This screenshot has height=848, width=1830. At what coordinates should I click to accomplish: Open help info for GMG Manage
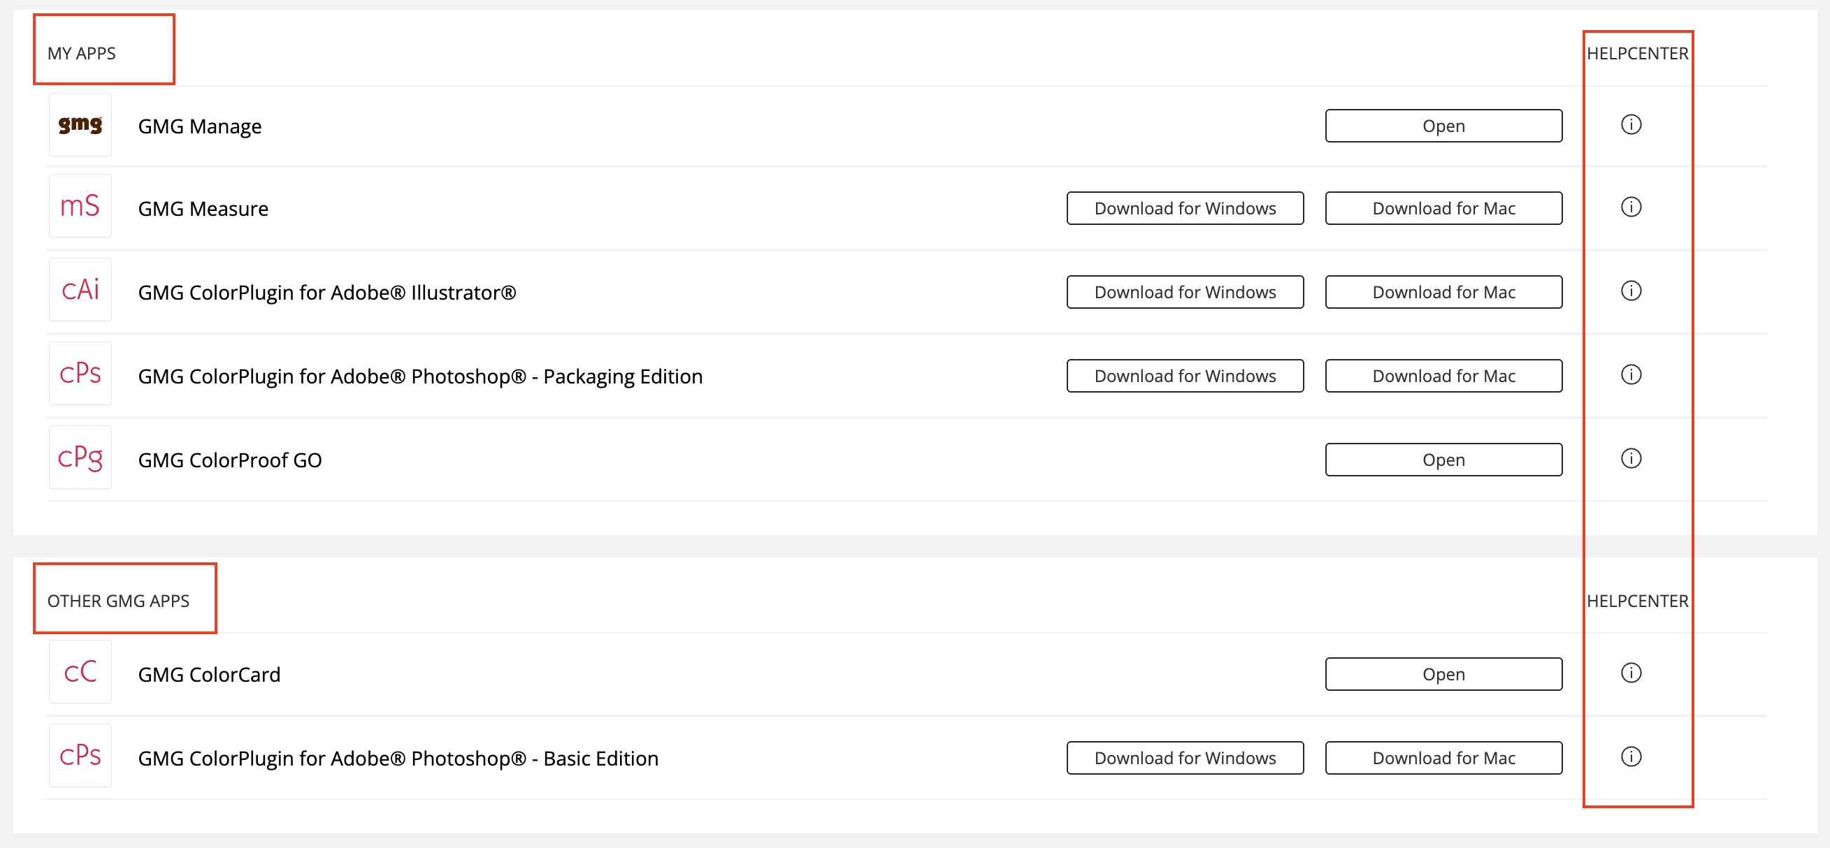[1631, 125]
